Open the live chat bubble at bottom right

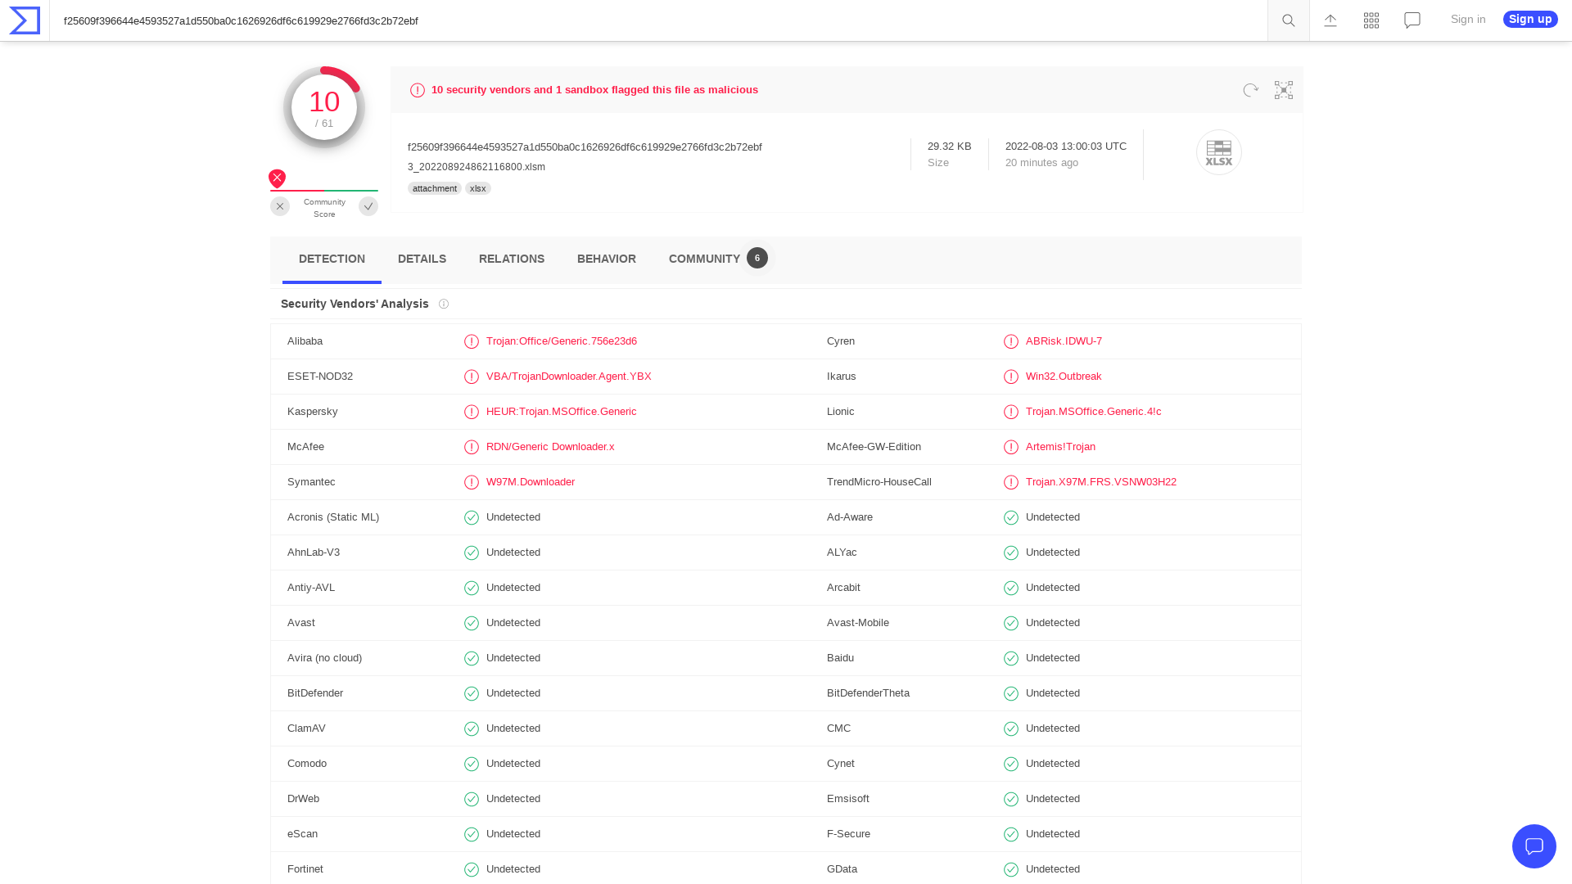click(x=1534, y=846)
